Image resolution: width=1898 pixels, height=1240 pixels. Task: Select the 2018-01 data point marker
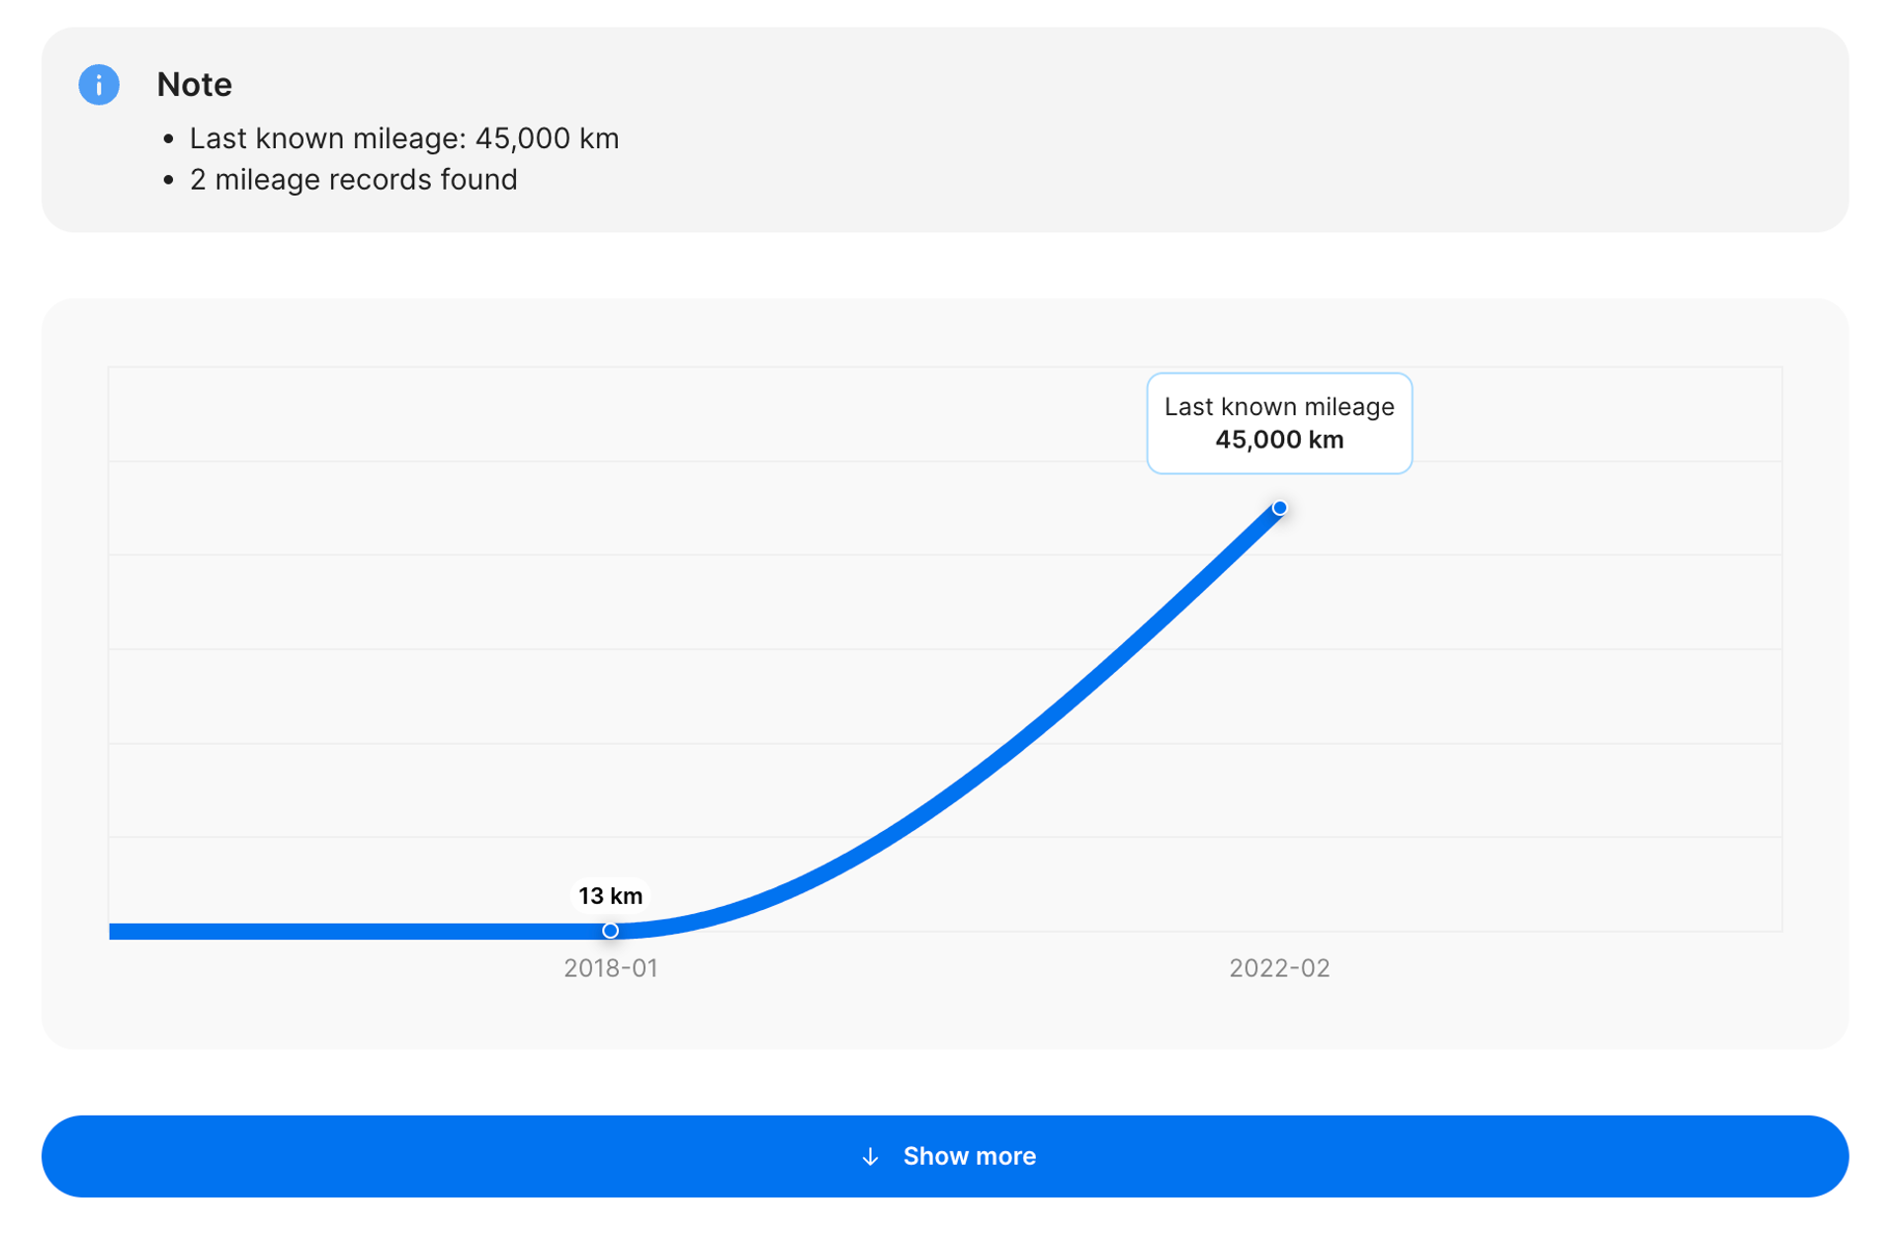coord(610,931)
